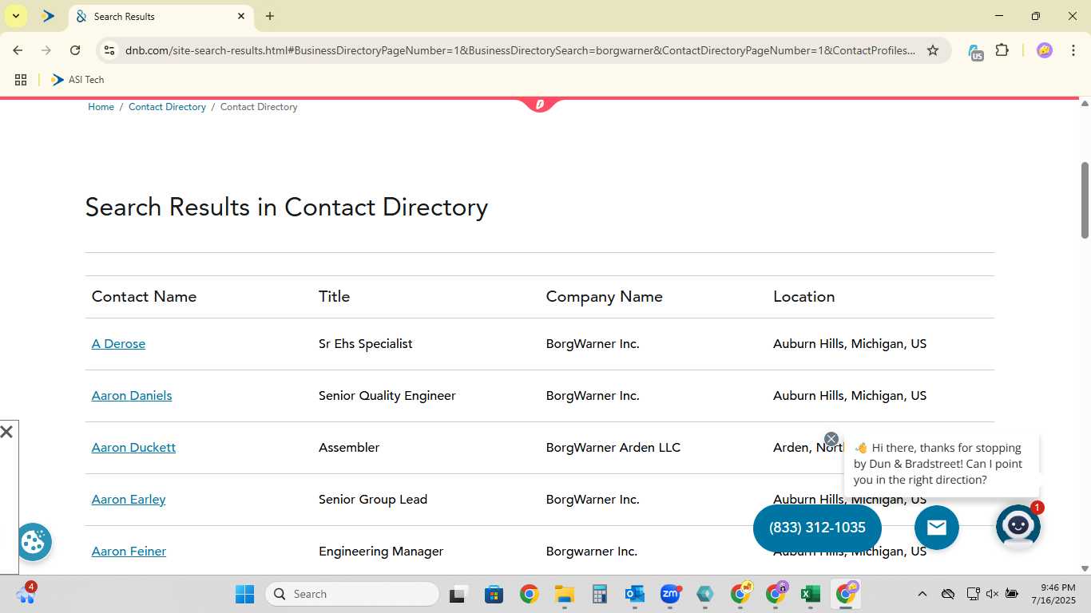Click the Sr Ehs Specialist title cell
The width and height of the screenshot is (1091, 613).
365,344
